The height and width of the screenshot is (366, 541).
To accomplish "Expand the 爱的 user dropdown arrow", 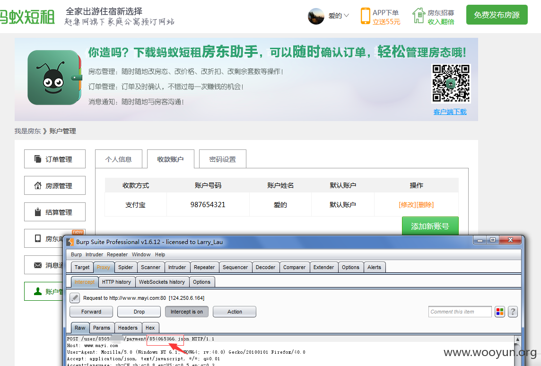I will (x=347, y=15).
